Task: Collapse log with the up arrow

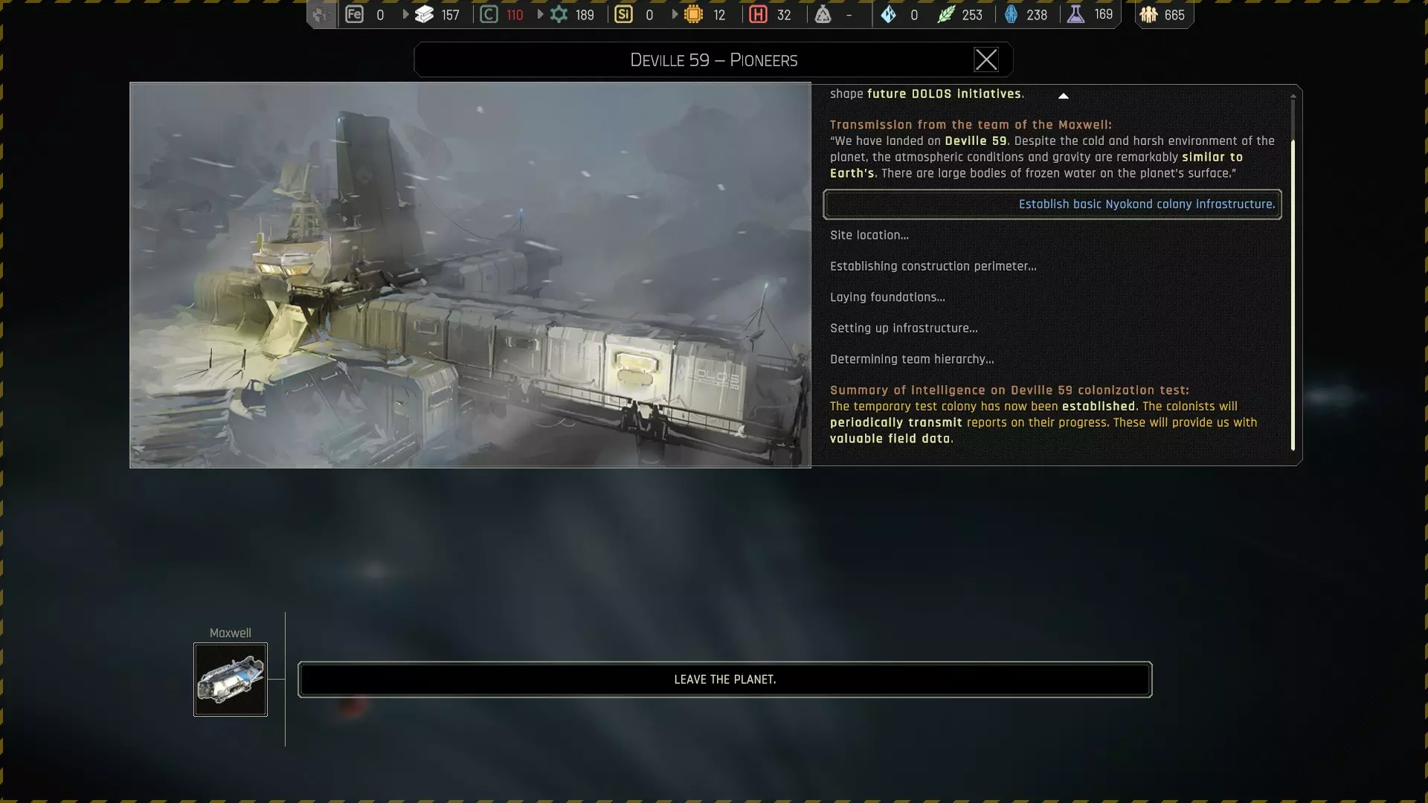Action: [1063, 95]
